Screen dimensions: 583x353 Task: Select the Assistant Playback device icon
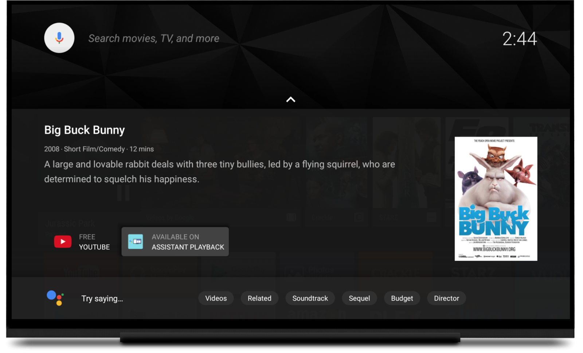click(134, 241)
